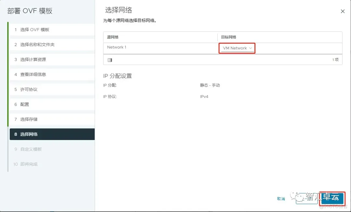This screenshot has width=351, height=212.
Task: Click the 取消 cancel link
Action: pyautogui.click(x=281, y=199)
